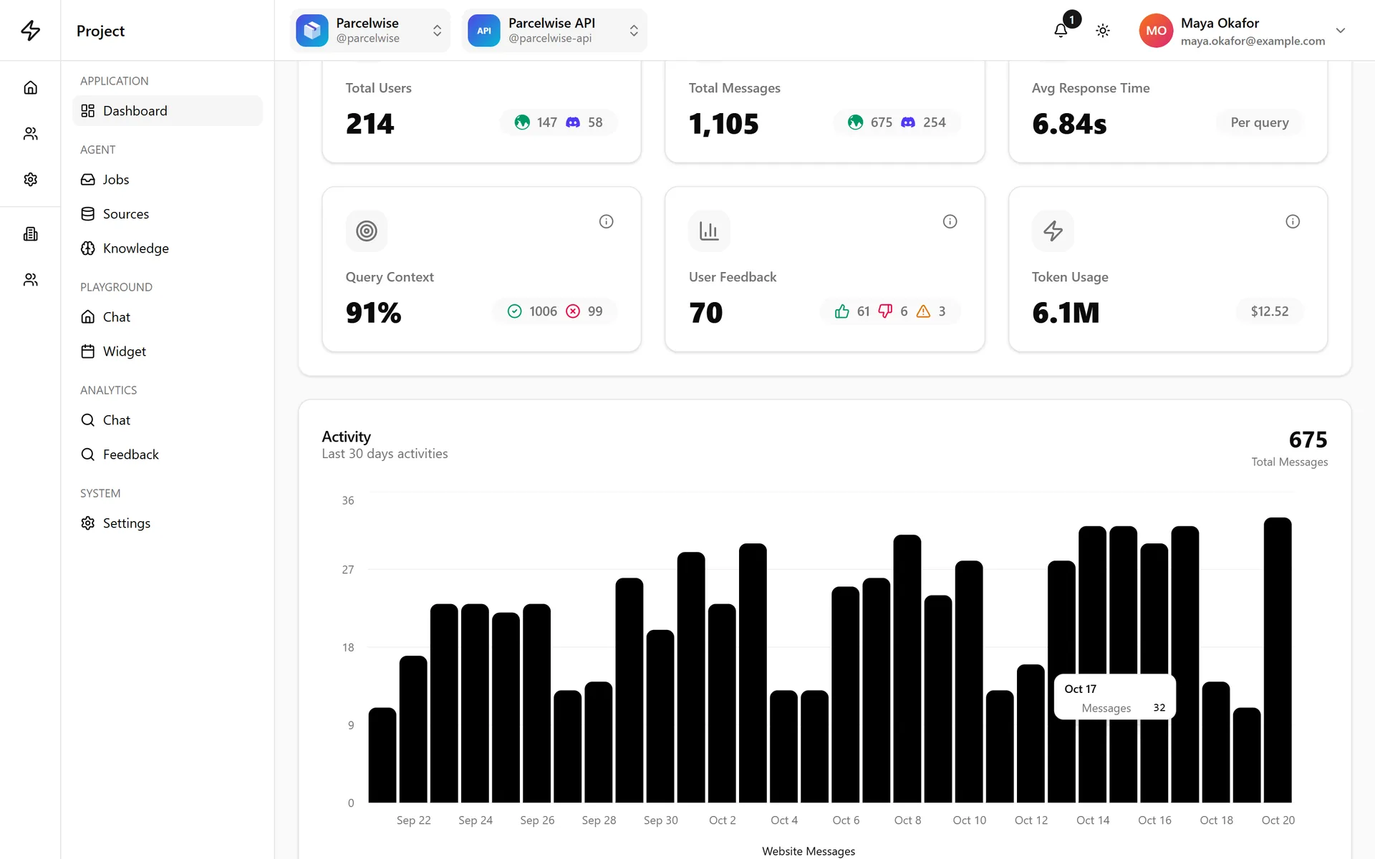Image resolution: width=1375 pixels, height=859 pixels.
Task: Click the Parcelwise cube logo icon
Action: pos(312,30)
